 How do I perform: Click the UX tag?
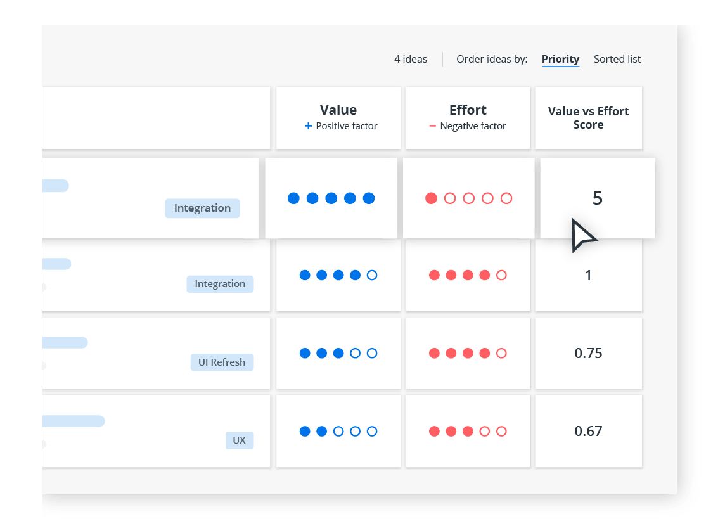pos(239,440)
